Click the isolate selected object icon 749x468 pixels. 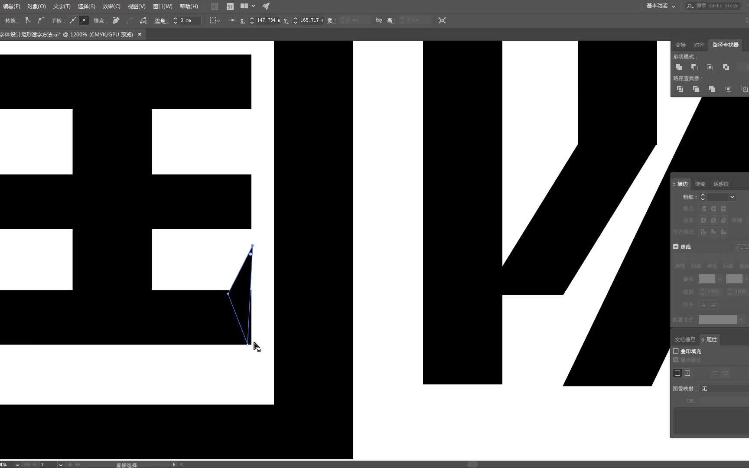(x=442, y=20)
